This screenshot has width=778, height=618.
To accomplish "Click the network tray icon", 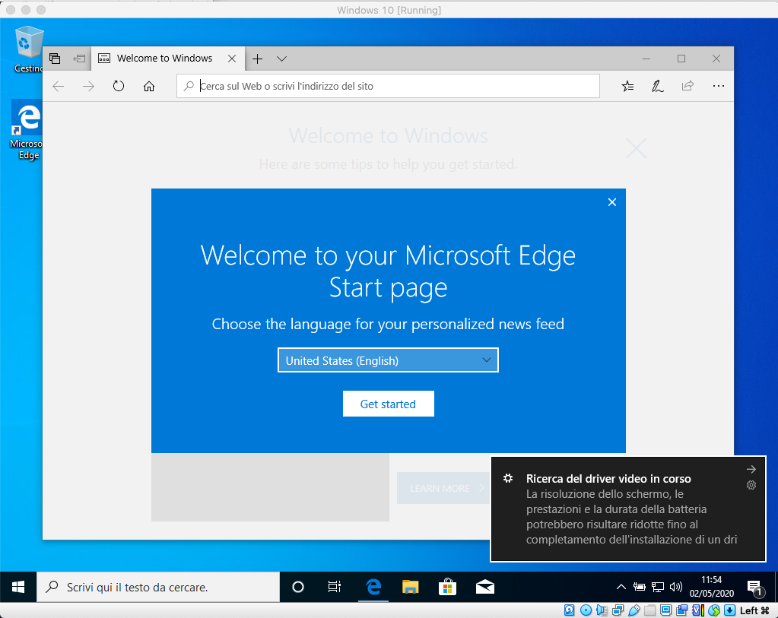I will (657, 588).
